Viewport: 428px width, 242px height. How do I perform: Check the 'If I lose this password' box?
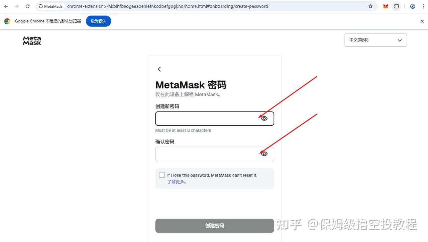coord(162,175)
